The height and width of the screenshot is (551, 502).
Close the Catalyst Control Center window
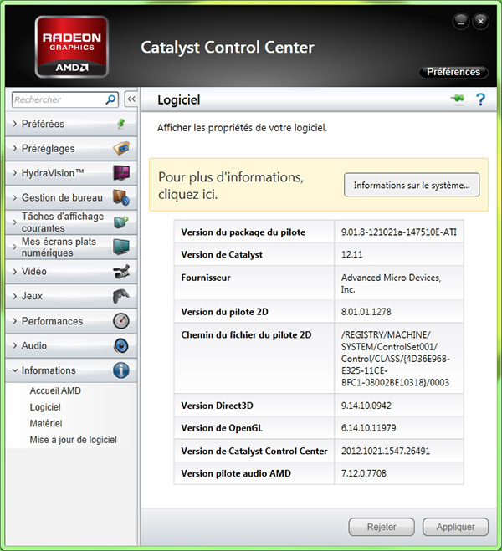coord(480,22)
